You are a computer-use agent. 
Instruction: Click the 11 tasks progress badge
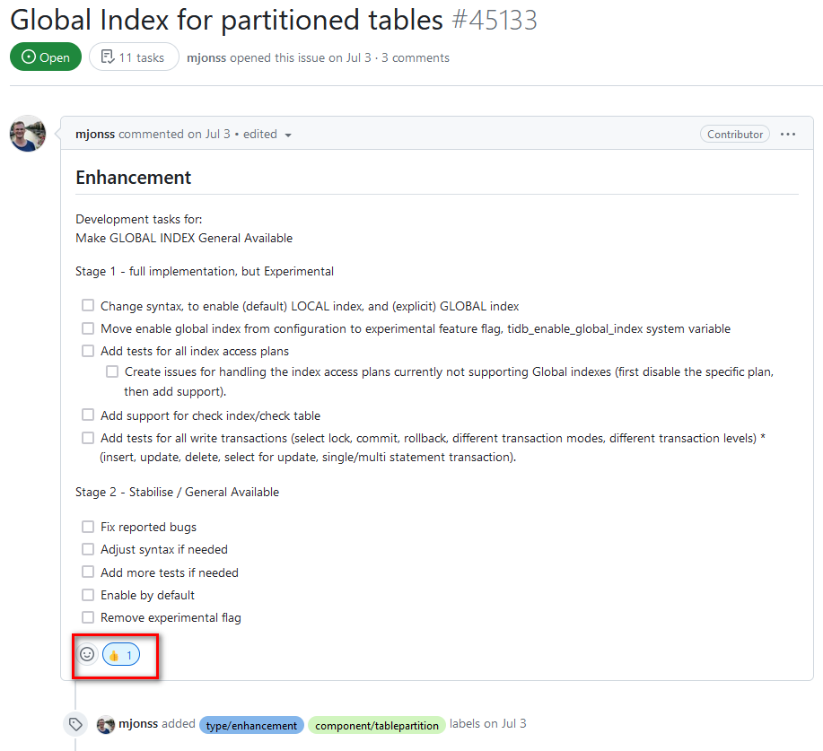point(133,57)
